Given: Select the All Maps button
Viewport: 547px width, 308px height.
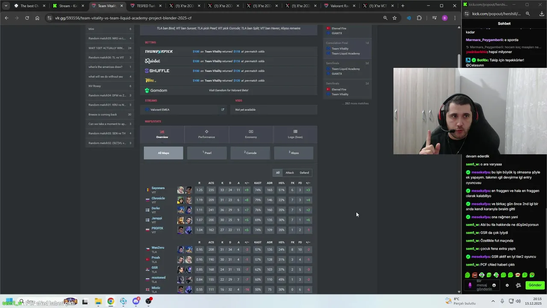Looking at the screenshot, I should click(163, 153).
